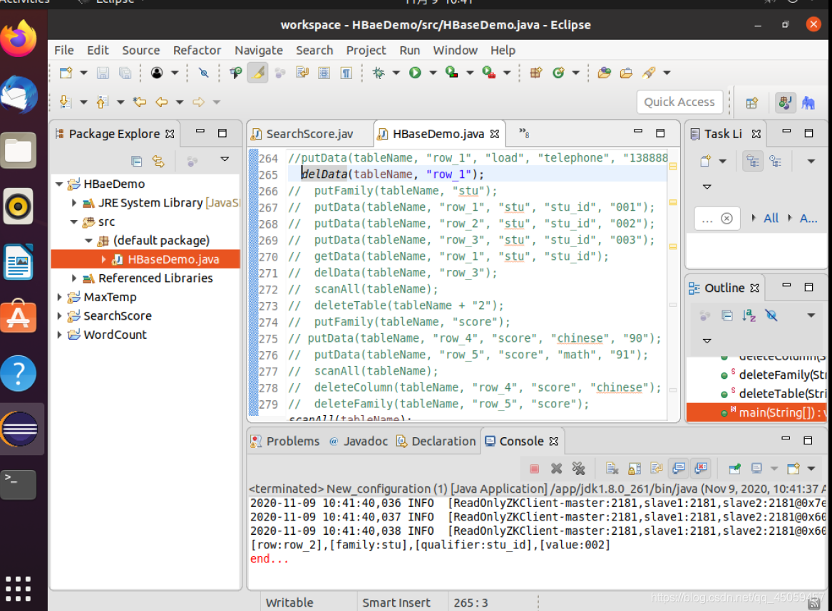The width and height of the screenshot is (832, 611).
Task: Toggle Mark Occurrences highlighter icon
Action: pos(258,73)
